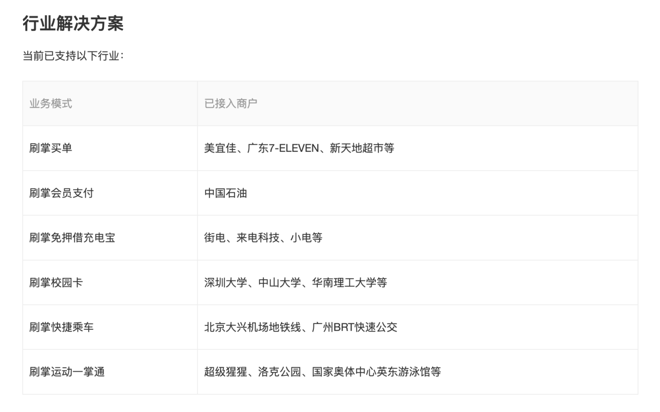
Task: Click the 行业解决方案 heading
Action: tap(73, 24)
